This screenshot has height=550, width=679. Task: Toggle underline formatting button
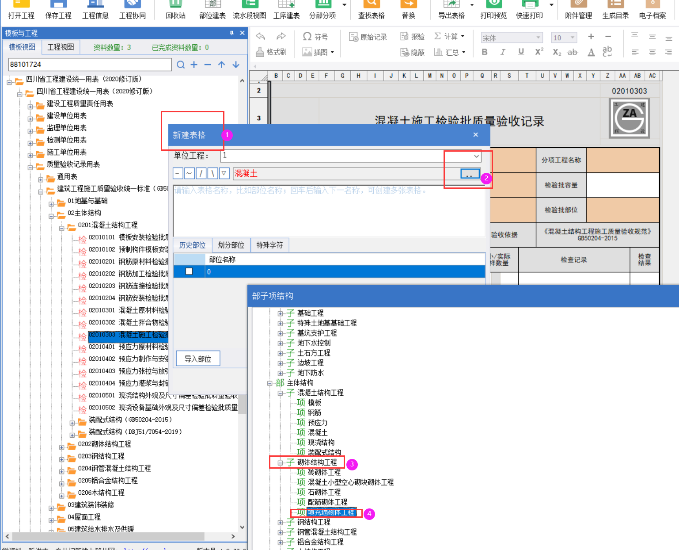[x=521, y=52]
